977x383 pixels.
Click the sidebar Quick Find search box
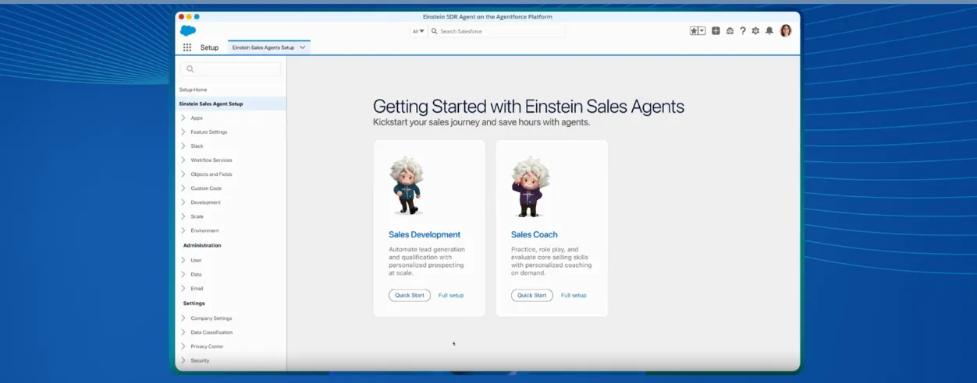tap(230, 69)
